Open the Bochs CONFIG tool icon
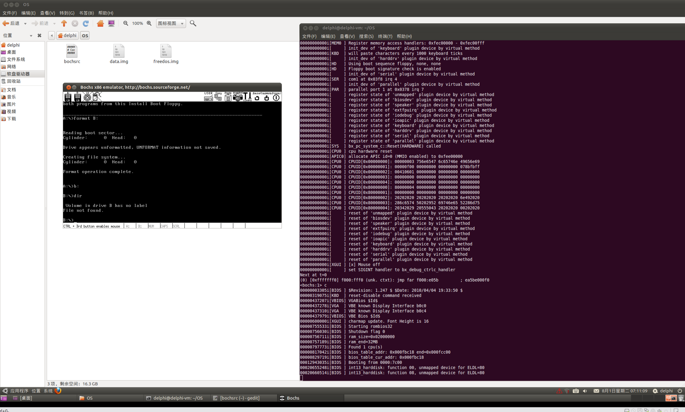 (x=247, y=97)
